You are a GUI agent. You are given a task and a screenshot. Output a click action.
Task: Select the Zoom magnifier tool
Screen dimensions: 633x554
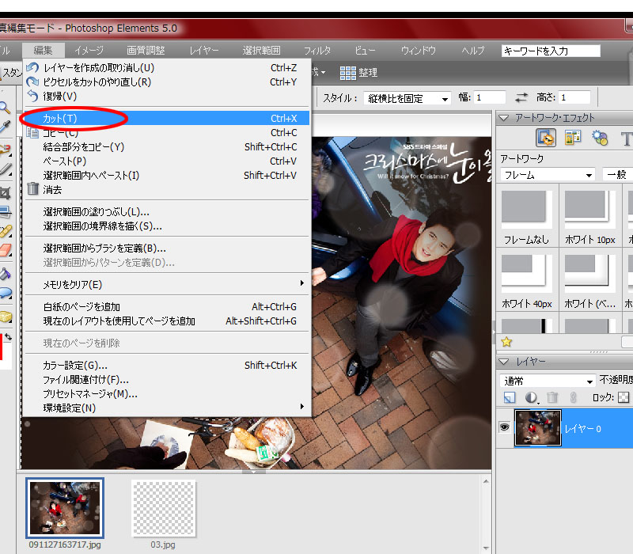5,108
